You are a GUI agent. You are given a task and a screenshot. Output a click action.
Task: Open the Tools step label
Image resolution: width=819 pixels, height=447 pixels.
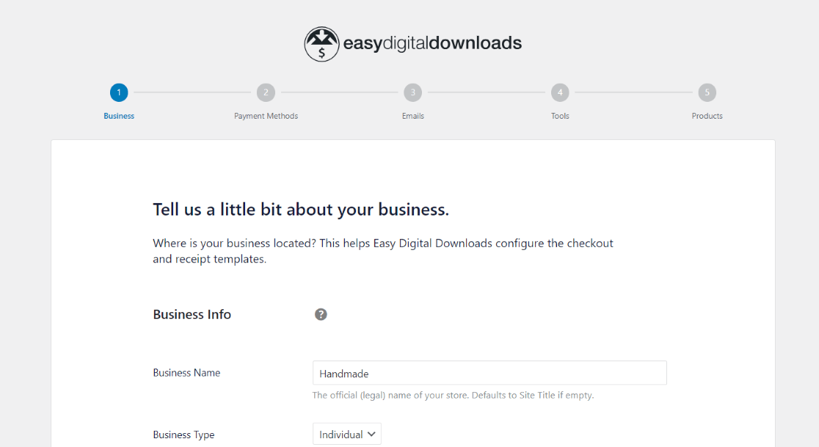560,116
